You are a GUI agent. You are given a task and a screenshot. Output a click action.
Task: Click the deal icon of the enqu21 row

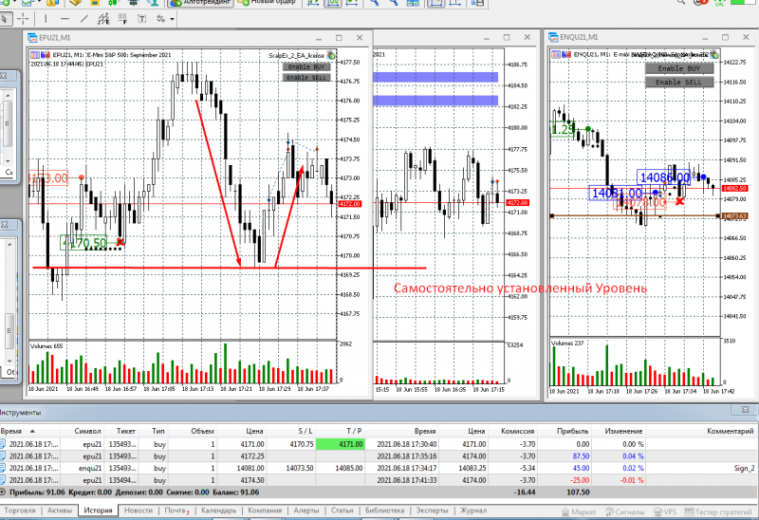point(3,468)
